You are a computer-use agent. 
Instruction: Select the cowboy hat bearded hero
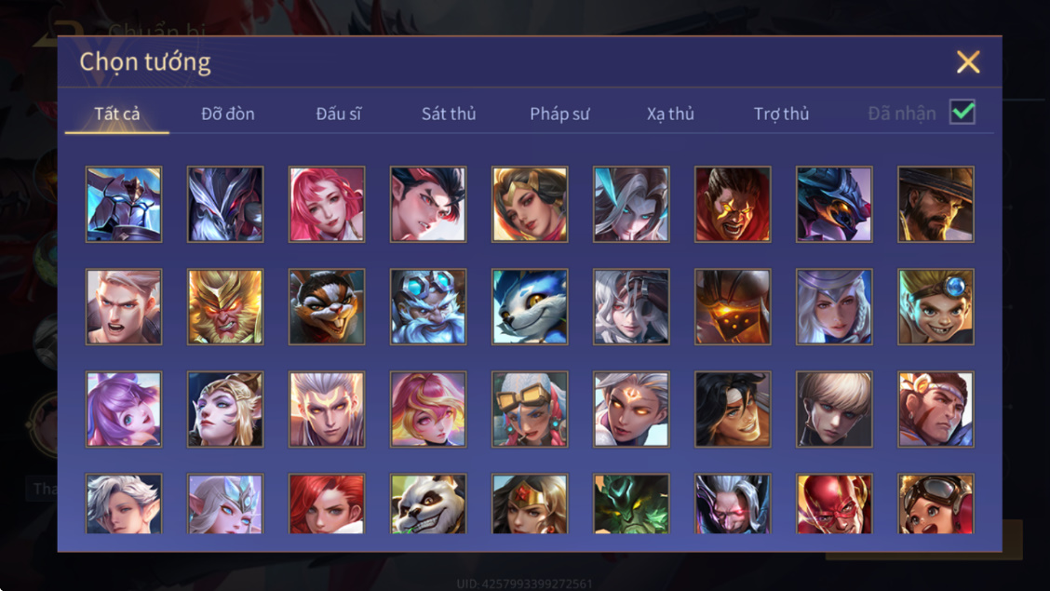(x=936, y=204)
